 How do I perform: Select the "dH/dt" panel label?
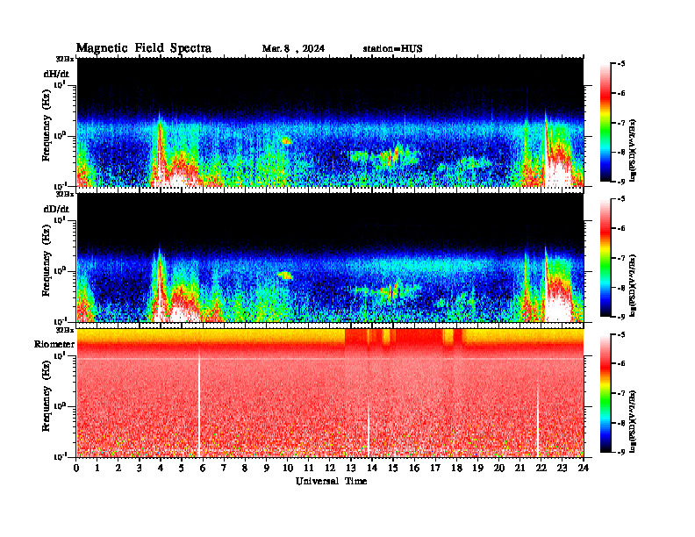pos(56,74)
